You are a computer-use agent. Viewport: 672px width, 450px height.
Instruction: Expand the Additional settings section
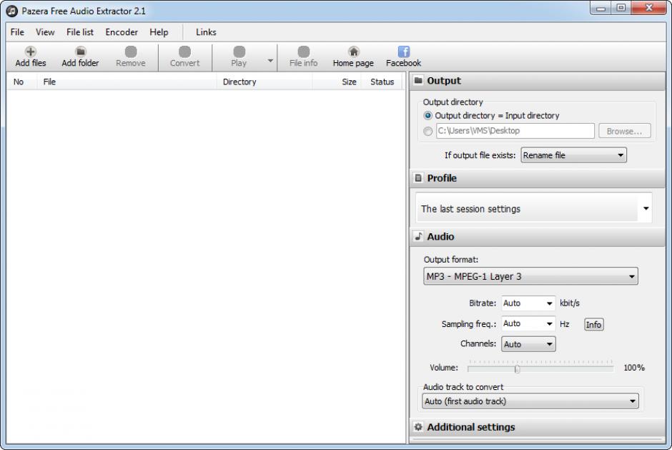538,427
